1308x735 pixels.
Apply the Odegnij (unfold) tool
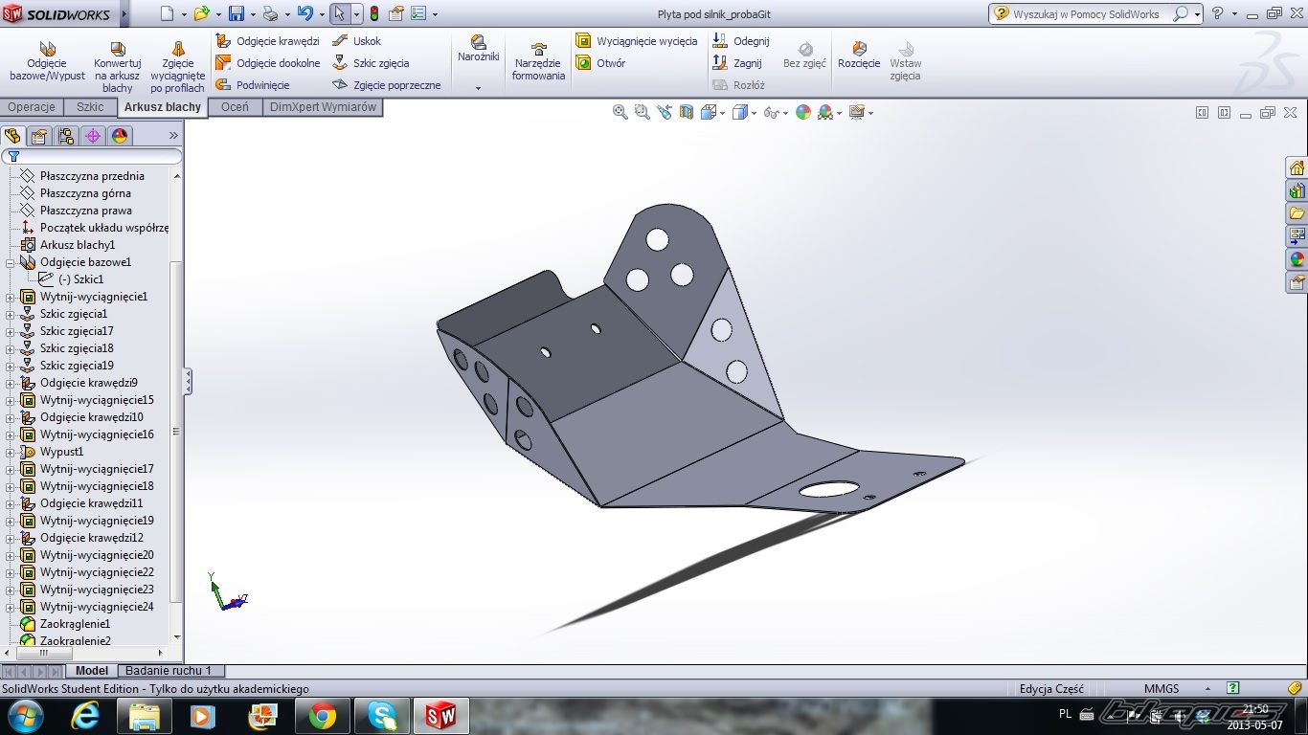click(740, 41)
